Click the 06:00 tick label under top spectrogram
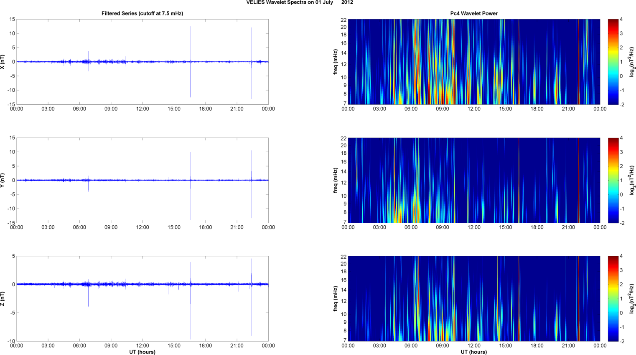This screenshot has height=355, width=636. (411, 109)
